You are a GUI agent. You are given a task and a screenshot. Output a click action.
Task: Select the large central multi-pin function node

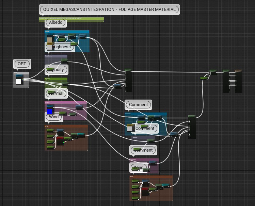pos(128,80)
